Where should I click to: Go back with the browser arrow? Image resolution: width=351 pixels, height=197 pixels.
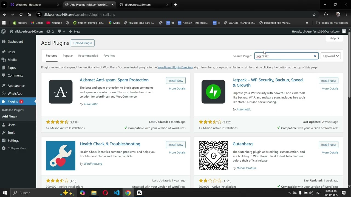point(4,14)
